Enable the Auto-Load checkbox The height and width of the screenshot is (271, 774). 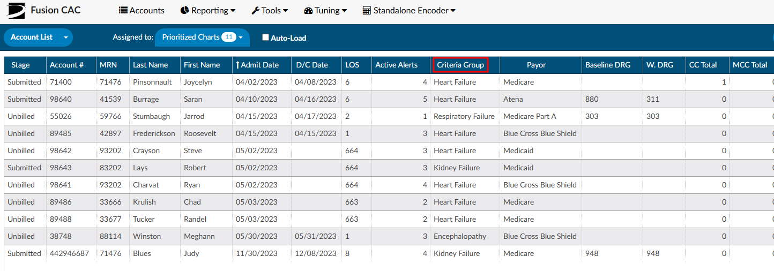pyautogui.click(x=265, y=37)
